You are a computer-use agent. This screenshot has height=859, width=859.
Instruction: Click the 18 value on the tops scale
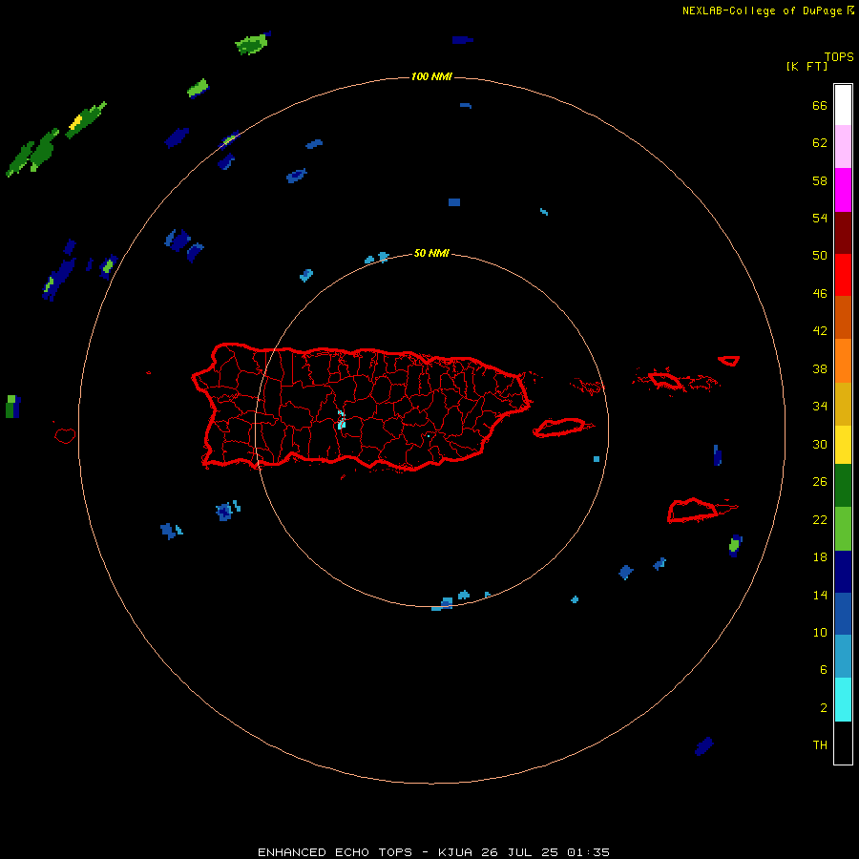click(x=820, y=557)
